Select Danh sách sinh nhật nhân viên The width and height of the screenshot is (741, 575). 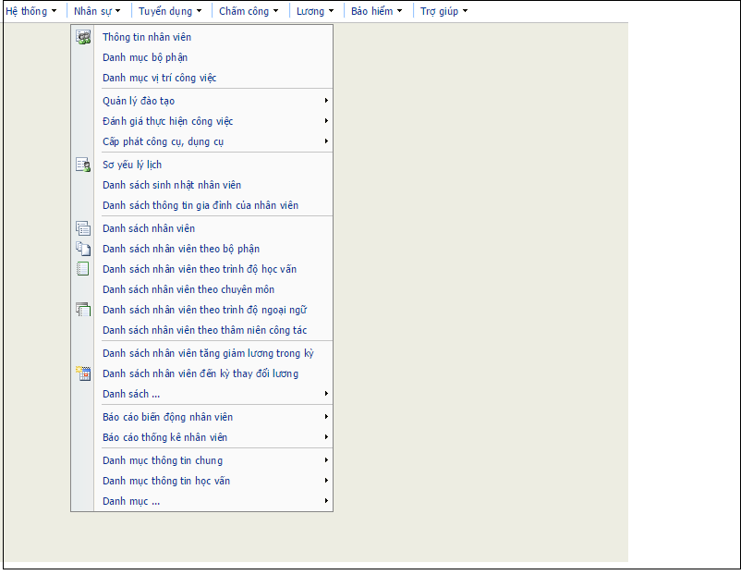[172, 185]
